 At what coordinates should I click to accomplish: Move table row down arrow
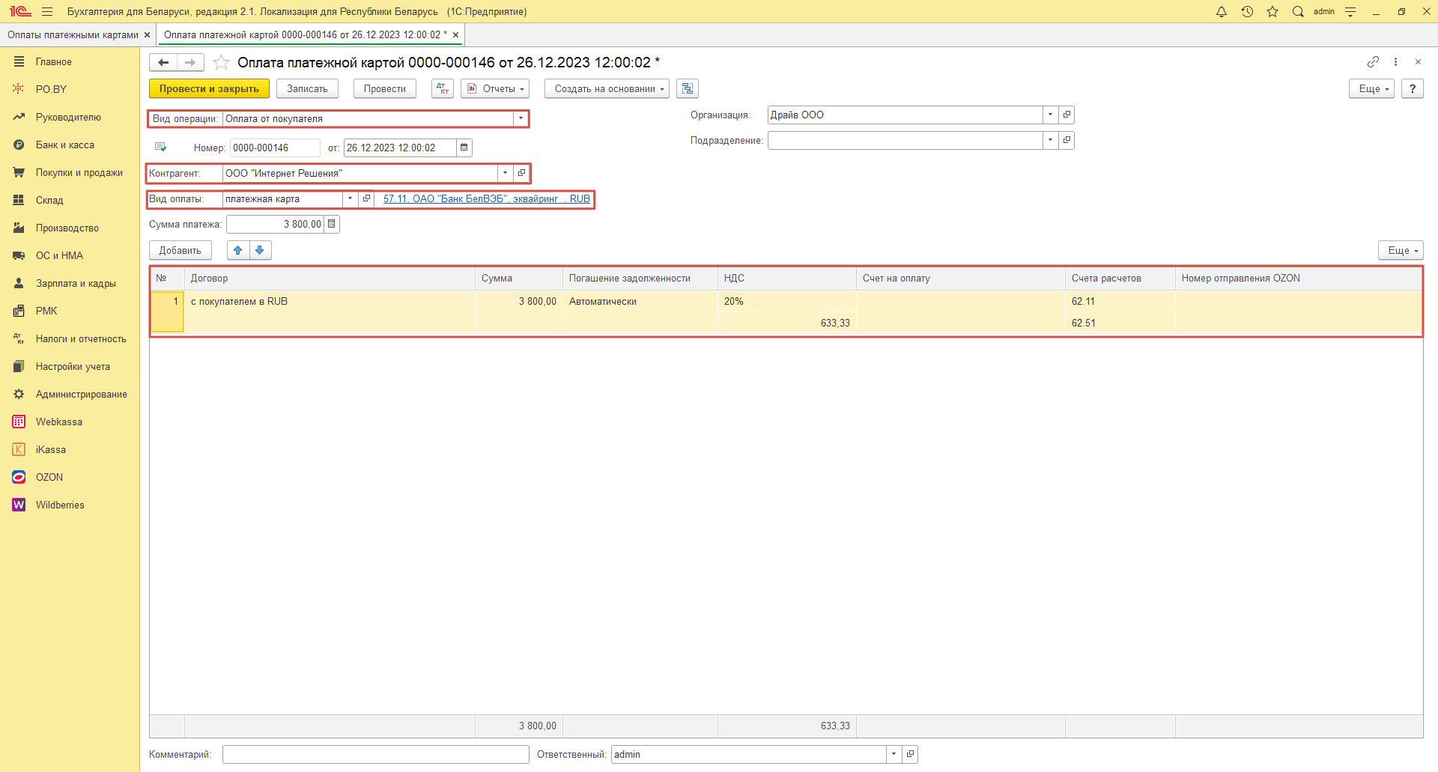click(260, 250)
